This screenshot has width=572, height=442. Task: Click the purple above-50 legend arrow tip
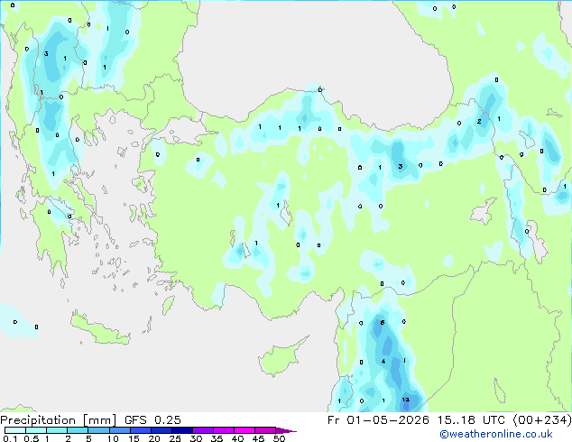(x=286, y=430)
